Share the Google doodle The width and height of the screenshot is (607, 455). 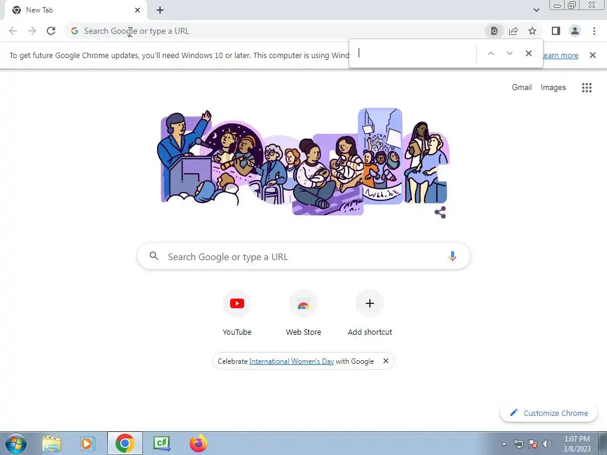(440, 212)
